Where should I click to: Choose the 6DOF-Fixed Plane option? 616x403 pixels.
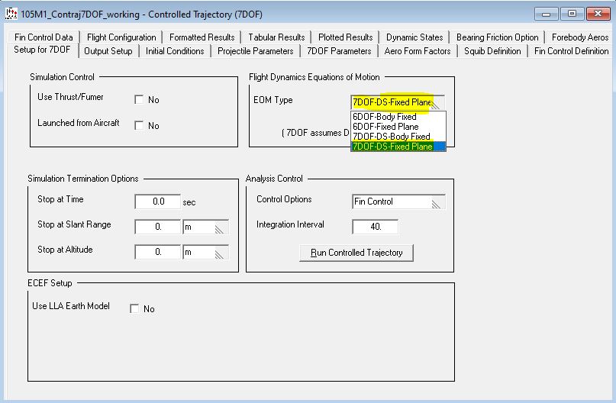[x=385, y=127]
